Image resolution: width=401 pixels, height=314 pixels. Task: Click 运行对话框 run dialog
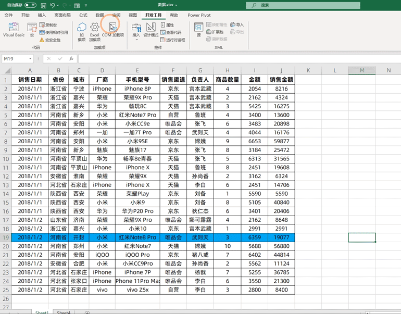172,40
